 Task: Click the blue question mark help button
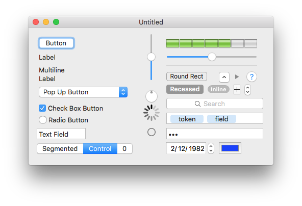pos(251,77)
